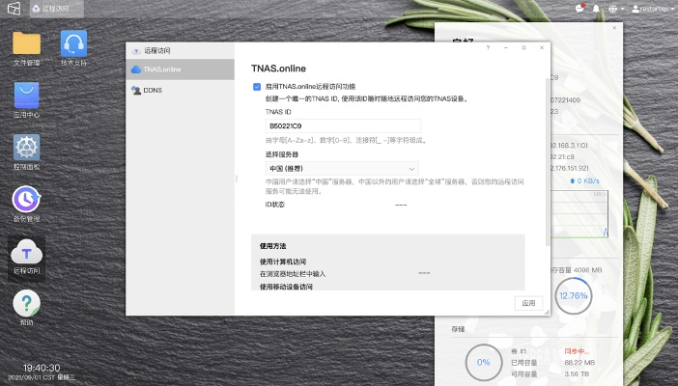The height and width of the screenshot is (386, 678).
Task: Click the 88.22 MB used capacity value
Action: tap(579, 362)
